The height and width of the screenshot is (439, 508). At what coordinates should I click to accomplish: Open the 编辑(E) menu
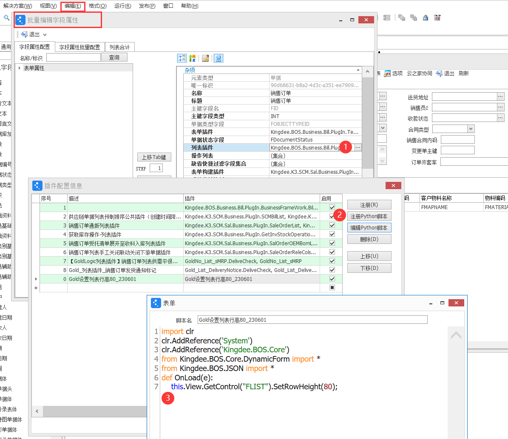point(73,6)
